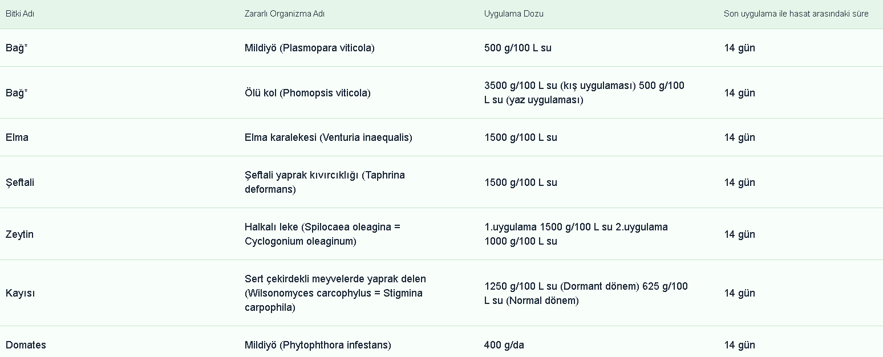Click the "Zeytin" row label
The height and width of the screenshot is (357, 883).
click(x=19, y=234)
